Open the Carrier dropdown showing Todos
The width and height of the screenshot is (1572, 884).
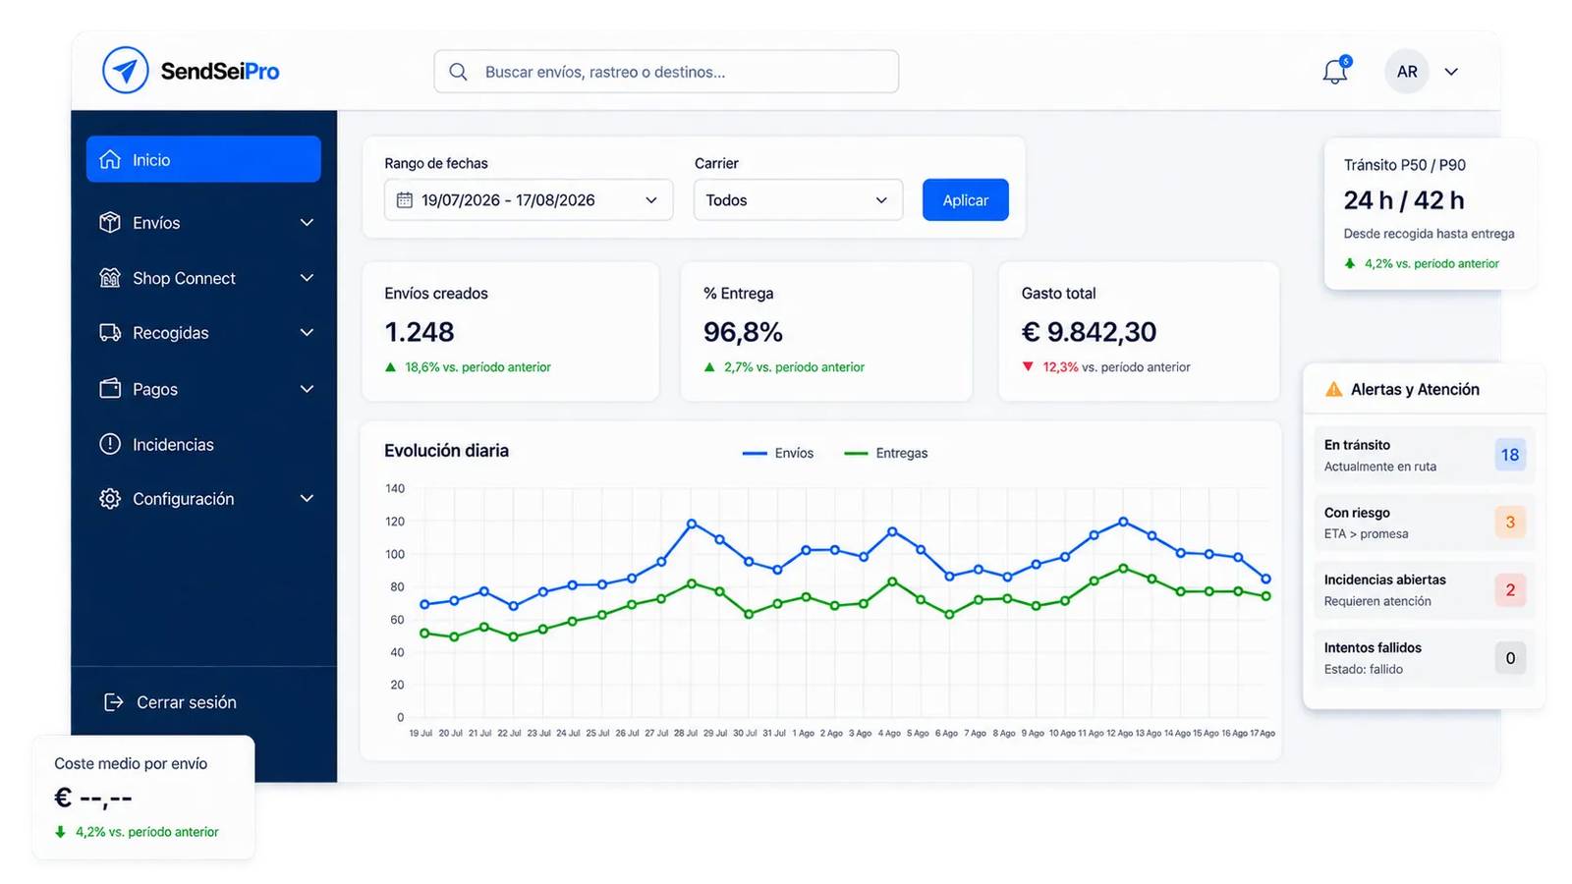coord(798,200)
